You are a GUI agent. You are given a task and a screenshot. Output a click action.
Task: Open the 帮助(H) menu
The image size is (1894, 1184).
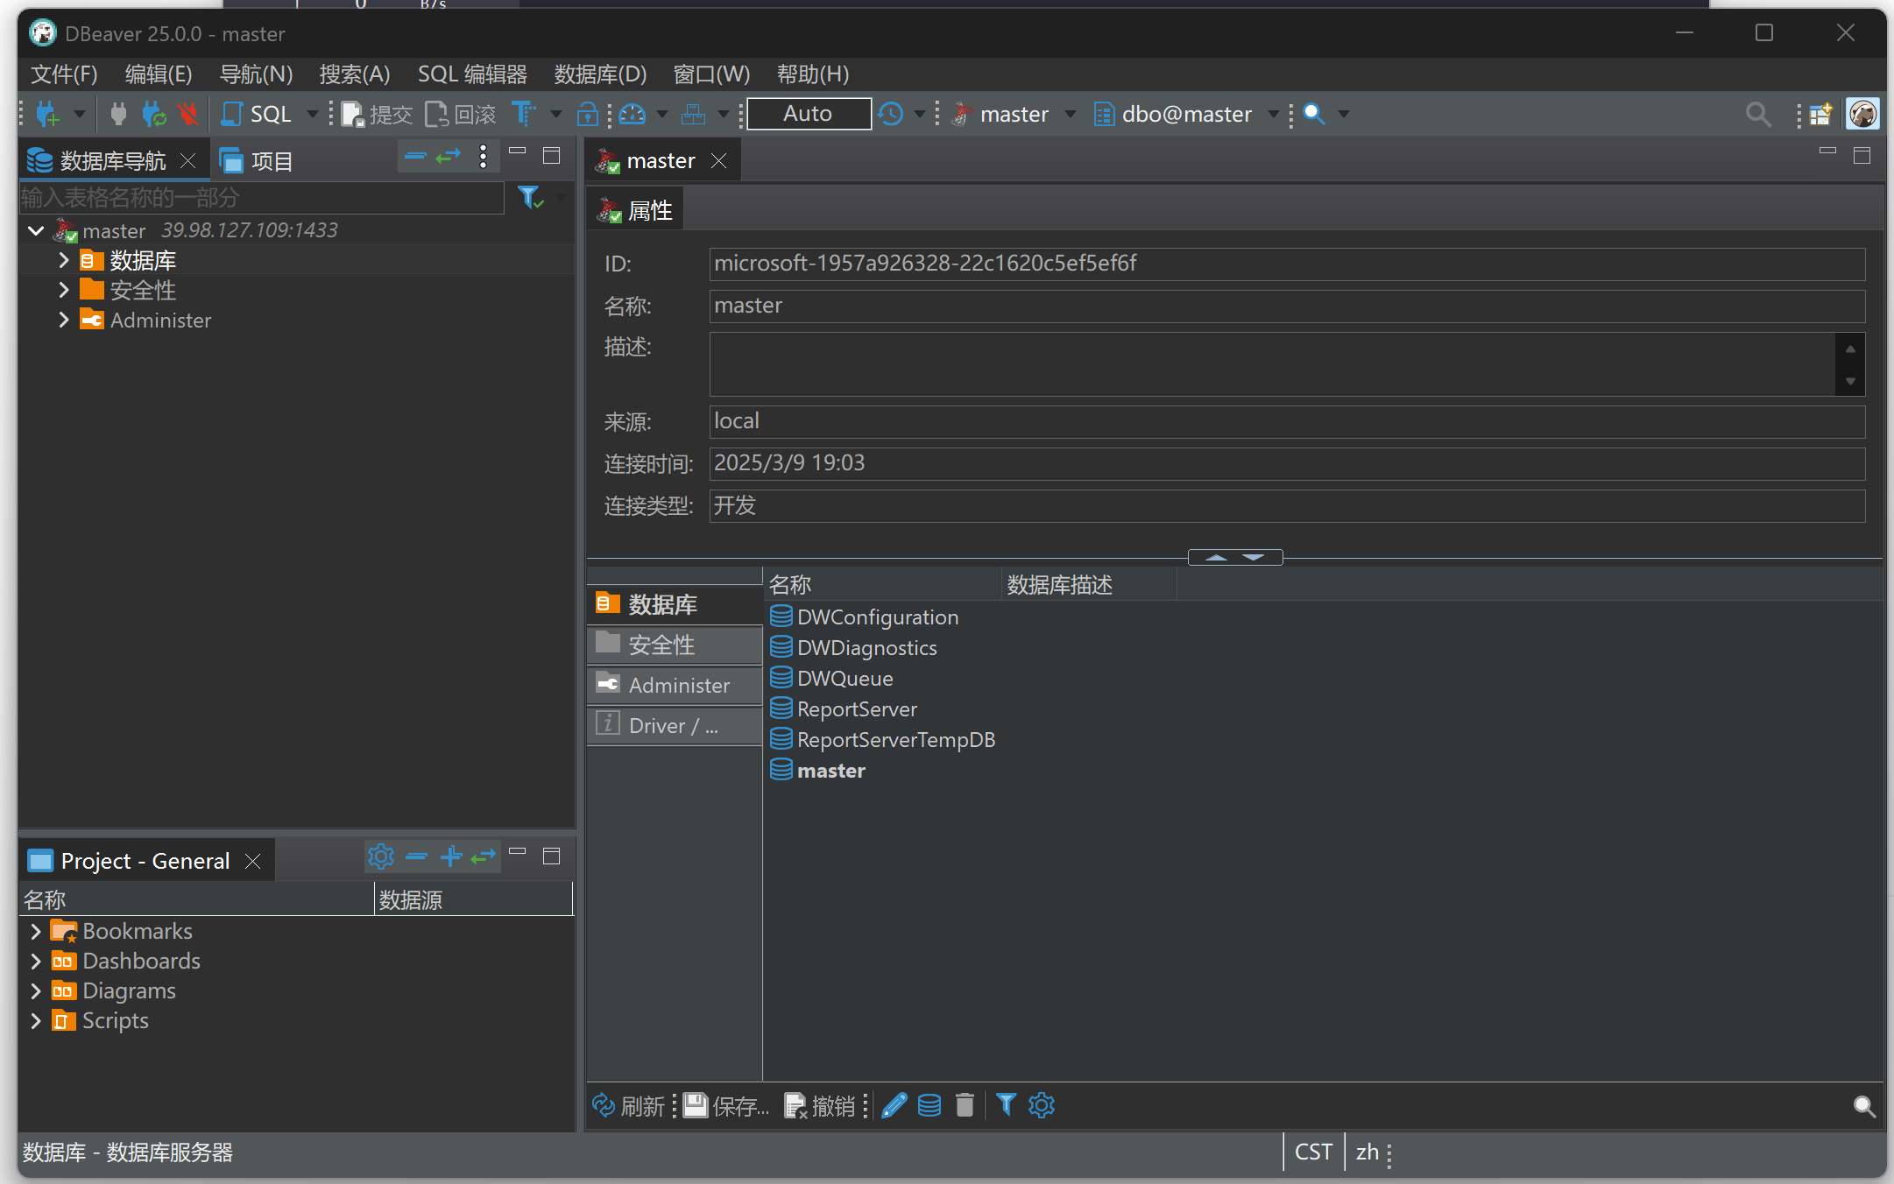(813, 74)
